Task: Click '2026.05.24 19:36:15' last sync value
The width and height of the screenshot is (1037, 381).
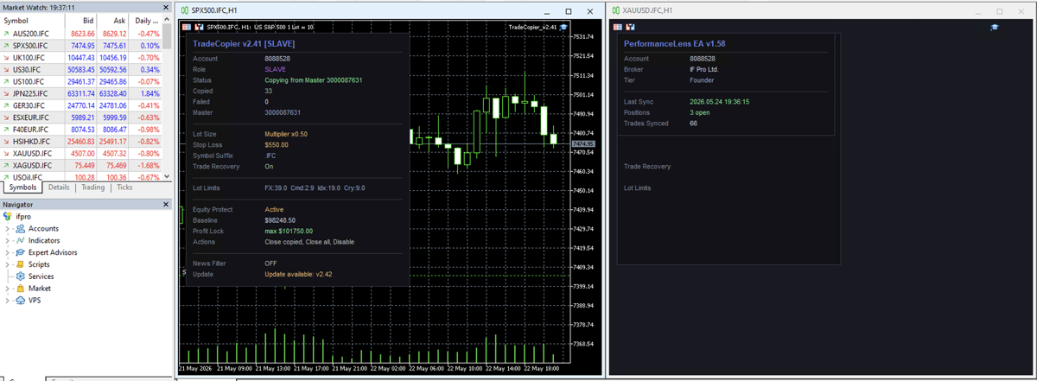Action: (719, 102)
